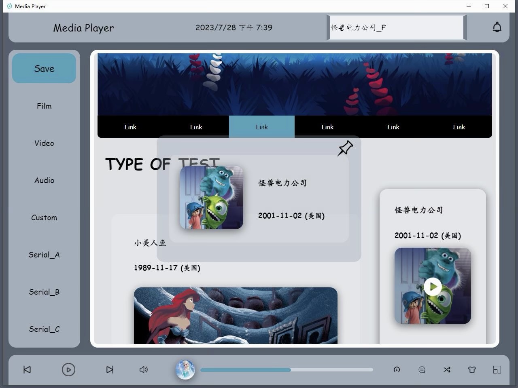Click the app icon in the title bar
Screen dimensions: 518x388
[10, 6]
